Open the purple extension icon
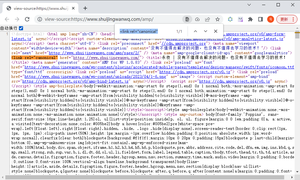Viewport: 300px width, 180px height. coord(240,19)
